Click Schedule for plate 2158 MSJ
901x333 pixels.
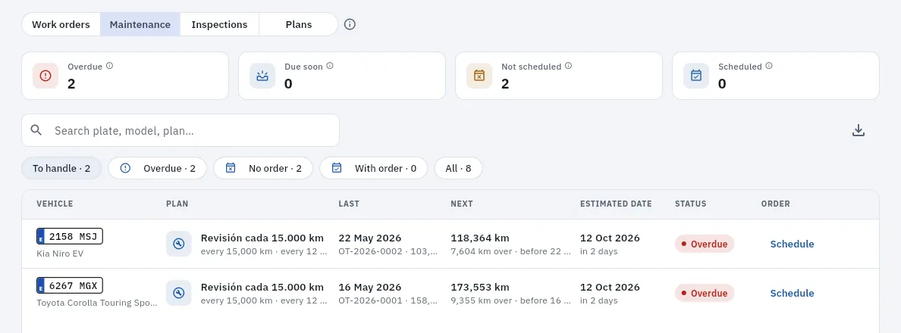pos(792,244)
